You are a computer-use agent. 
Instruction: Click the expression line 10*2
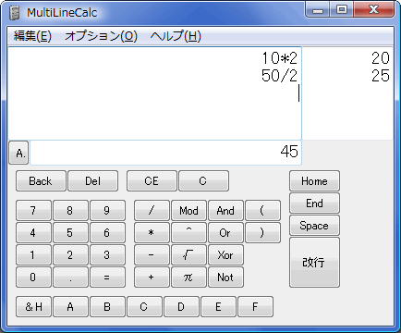point(280,58)
